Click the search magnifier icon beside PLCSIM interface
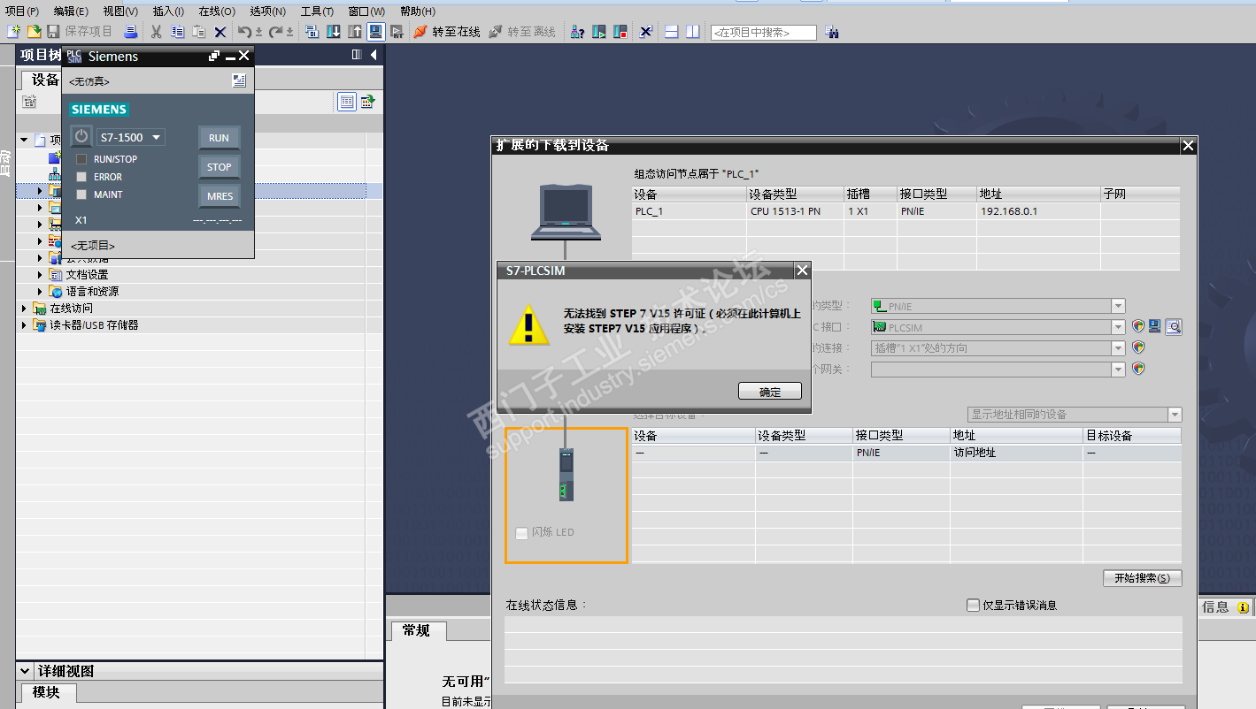Image resolution: width=1256 pixels, height=709 pixels. [x=1174, y=327]
